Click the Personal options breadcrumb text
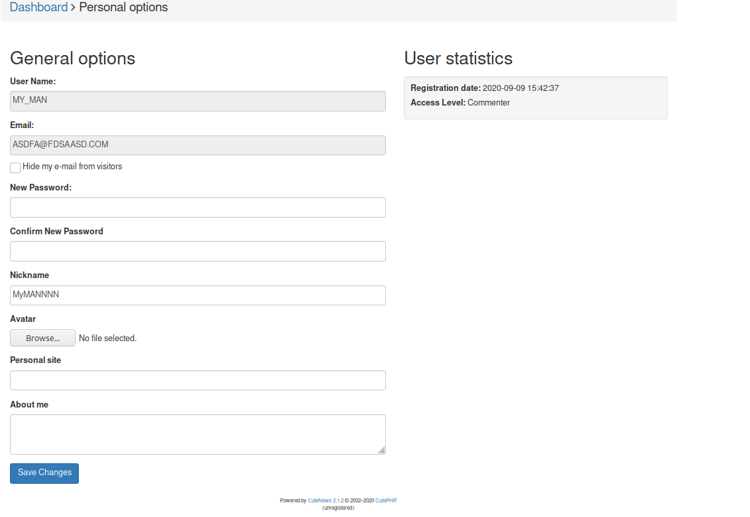 (123, 7)
